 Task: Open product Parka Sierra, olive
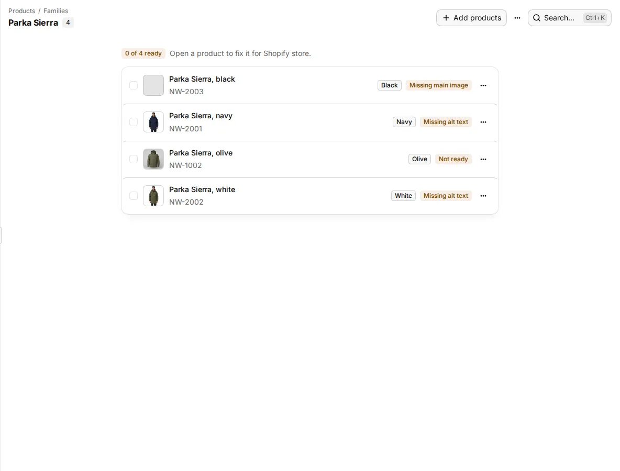pyautogui.click(x=201, y=153)
